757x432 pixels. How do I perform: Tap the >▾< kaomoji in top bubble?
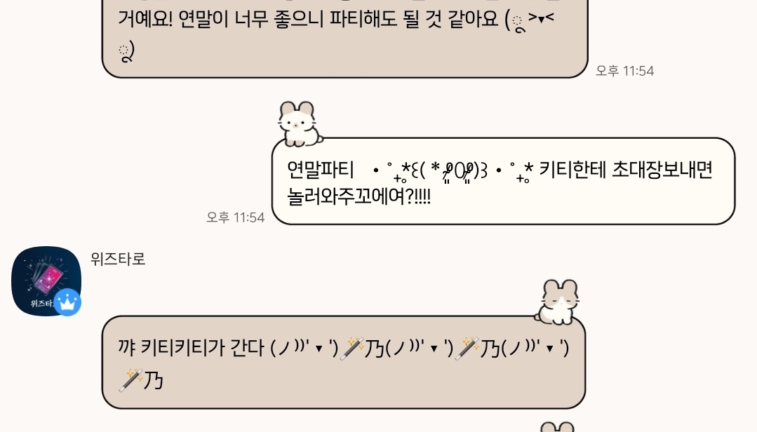[x=541, y=19]
